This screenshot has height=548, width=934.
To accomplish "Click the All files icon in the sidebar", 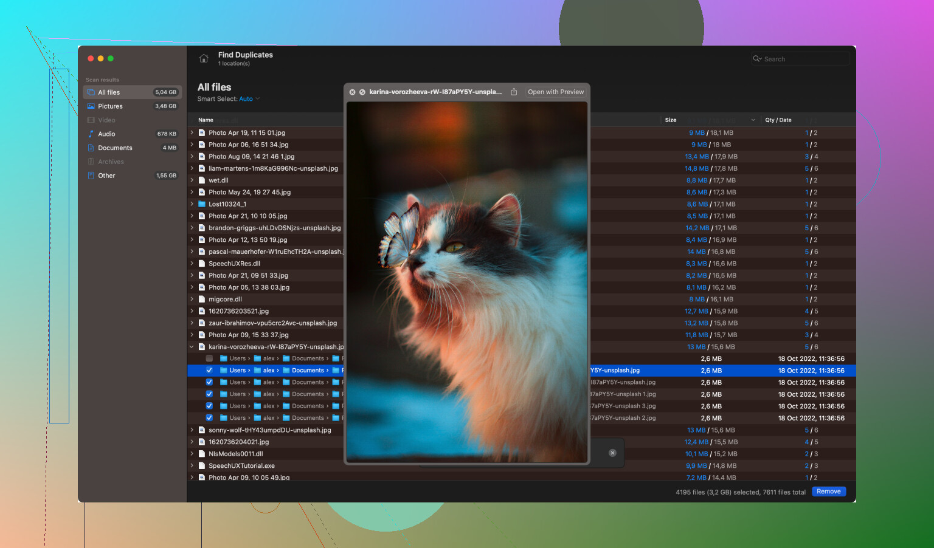I will pyautogui.click(x=91, y=92).
